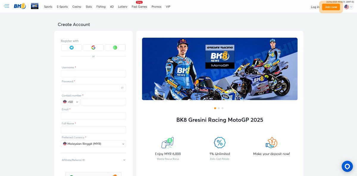
Task: Focus the Username input field
Action: pyautogui.click(x=93, y=74)
